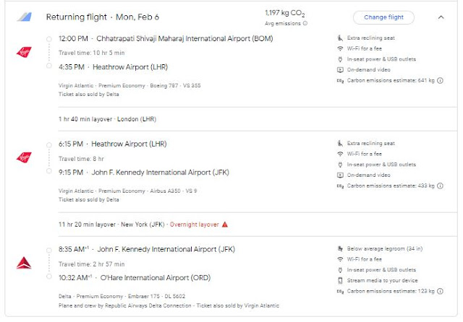The height and width of the screenshot is (322, 463).
Task: Open the Avg emissions info icon
Action: 305,24
